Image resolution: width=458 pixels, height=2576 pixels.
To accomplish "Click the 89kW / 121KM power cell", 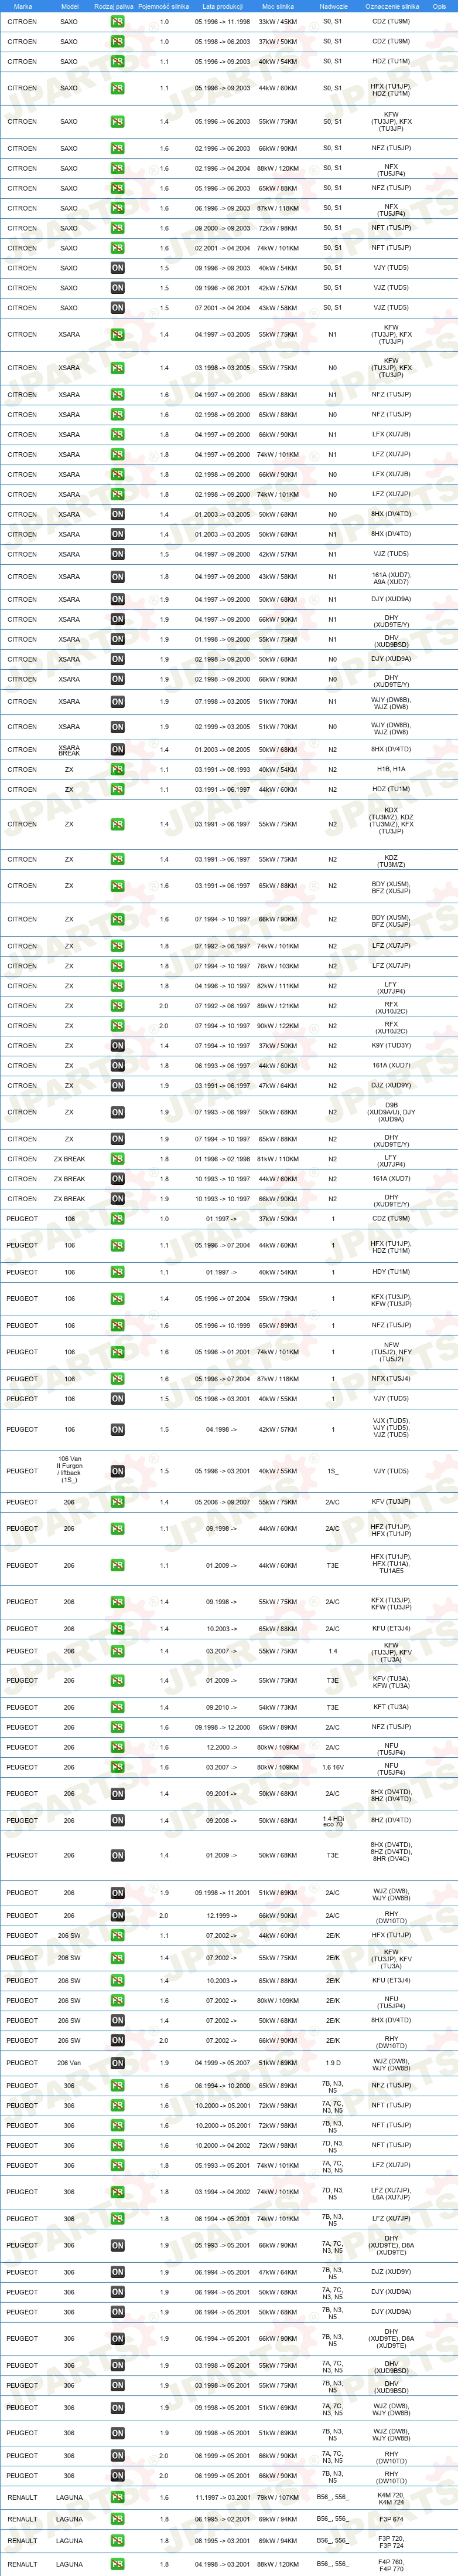I will [x=278, y=1006].
